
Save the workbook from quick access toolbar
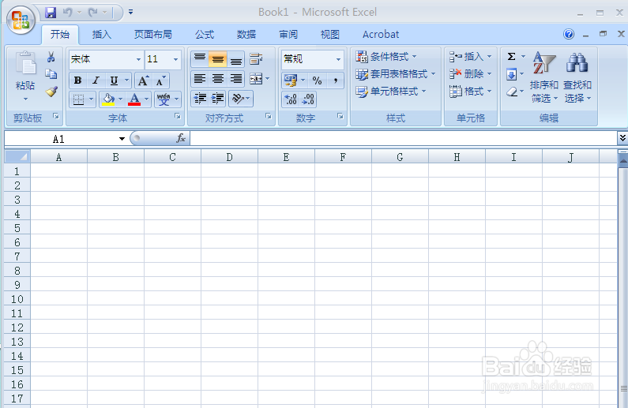pos(50,13)
